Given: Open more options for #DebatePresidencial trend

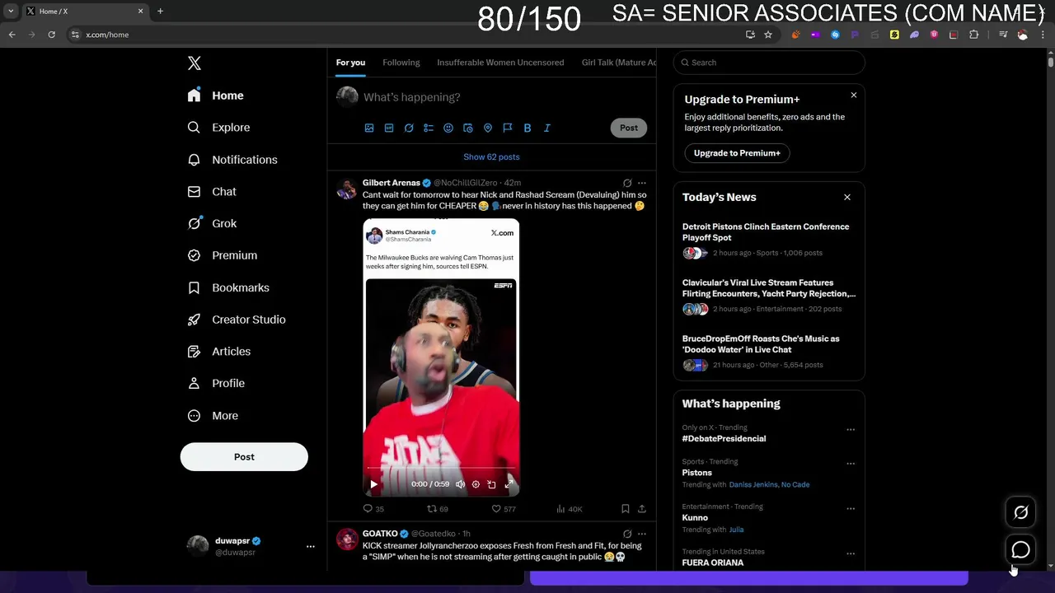Looking at the screenshot, I should click(851, 430).
